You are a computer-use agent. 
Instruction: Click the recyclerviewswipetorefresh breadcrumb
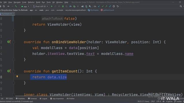pos(75,10)
